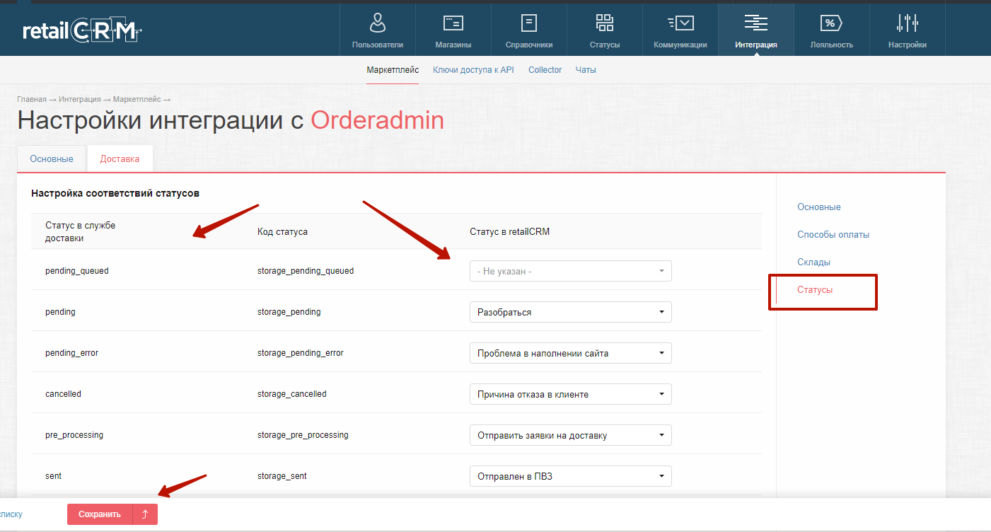Open the Отправить заявки на доставку dropdown
This screenshot has width=991, height=532.
pyautogui.click(x=571, y=435)
